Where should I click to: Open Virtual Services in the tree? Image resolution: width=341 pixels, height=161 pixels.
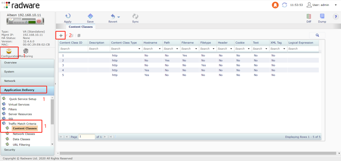coord(19,104)
